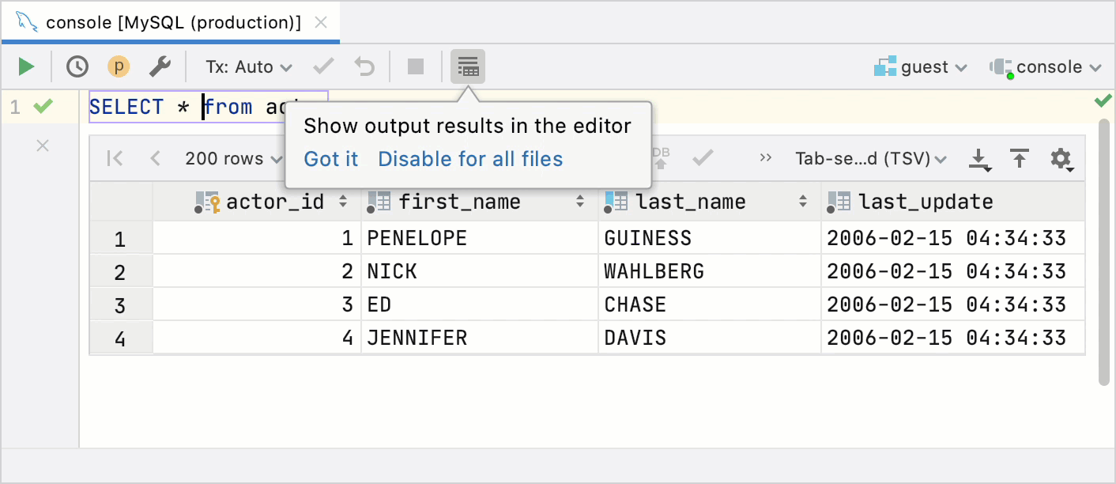Viewport: 1116px width, 484px height.
Task: Open console settings with the wrench icon
Action: point(160,66)
